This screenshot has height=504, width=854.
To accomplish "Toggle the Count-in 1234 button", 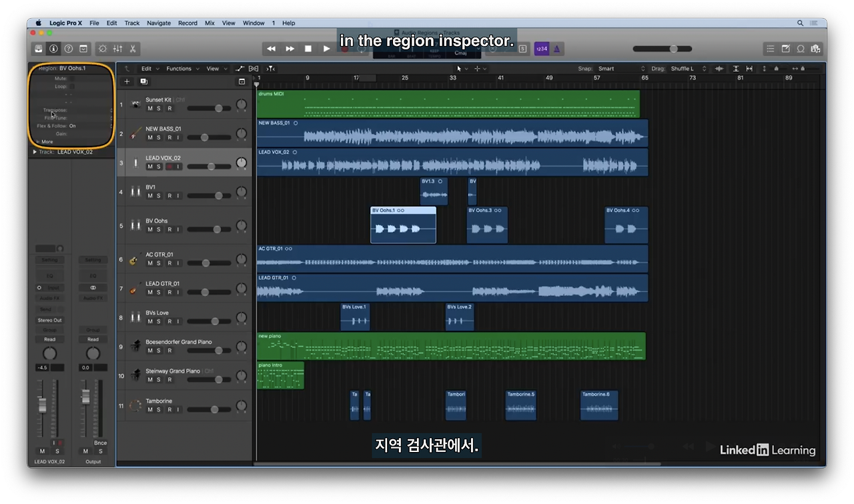I will pos(542,49).
